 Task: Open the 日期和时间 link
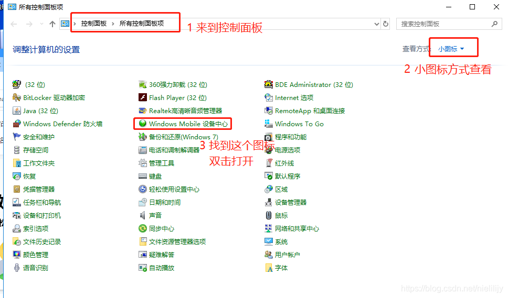(x=165, y=202)
